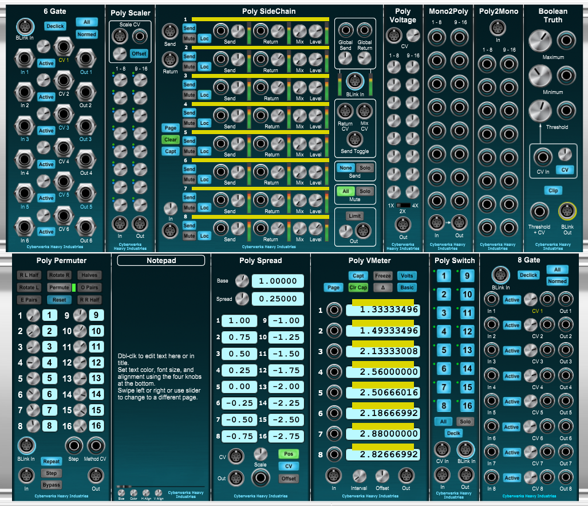Click the channel 1 Send jack on Poly SideChain
The height and width of the screenshot is (506, 588).
tap(220, 30)
